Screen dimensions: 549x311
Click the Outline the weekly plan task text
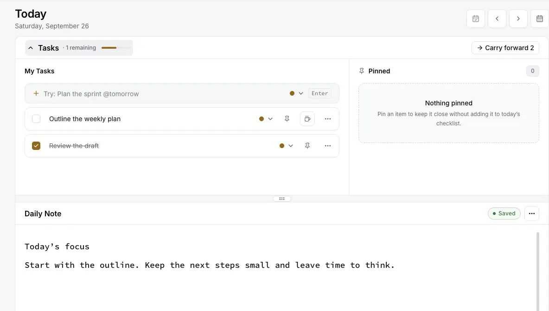click(x=85, y=119)
